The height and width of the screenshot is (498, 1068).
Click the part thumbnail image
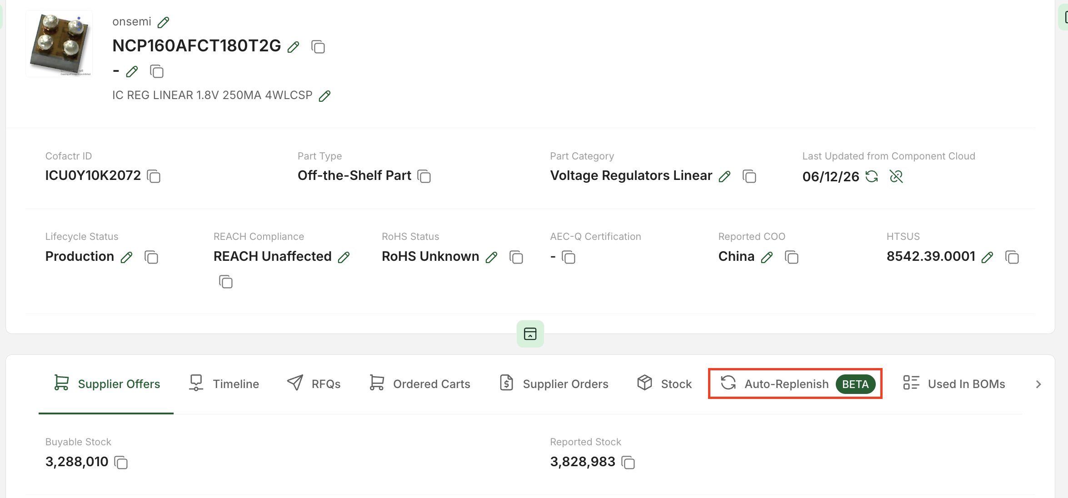click(x=60, y=44)
